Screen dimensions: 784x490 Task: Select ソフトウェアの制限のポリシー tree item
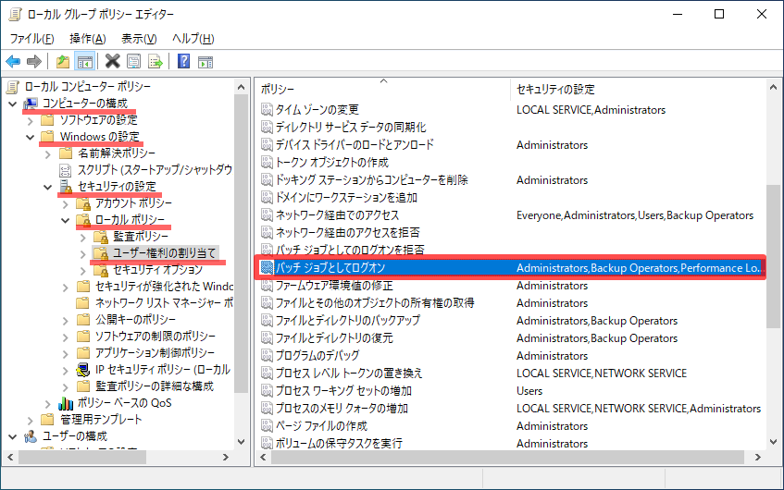tap(155, 337)
